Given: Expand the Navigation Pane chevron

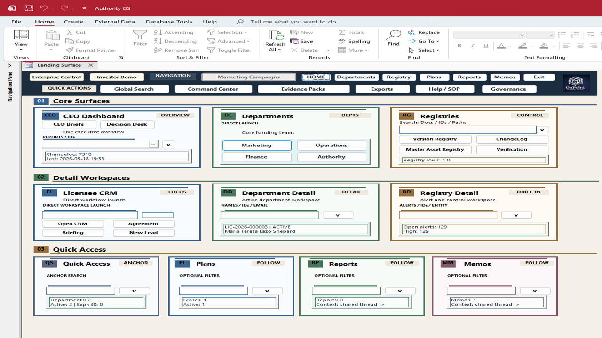Looking at the screenshot, I should click(9, 66).
